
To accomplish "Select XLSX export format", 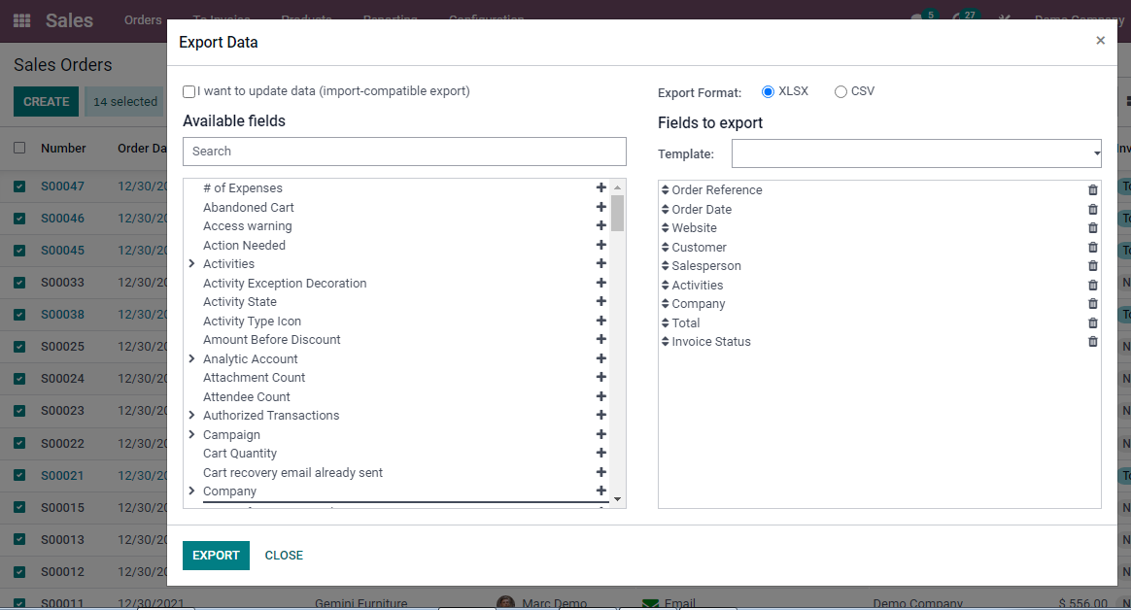I will [x=768, y=91].
